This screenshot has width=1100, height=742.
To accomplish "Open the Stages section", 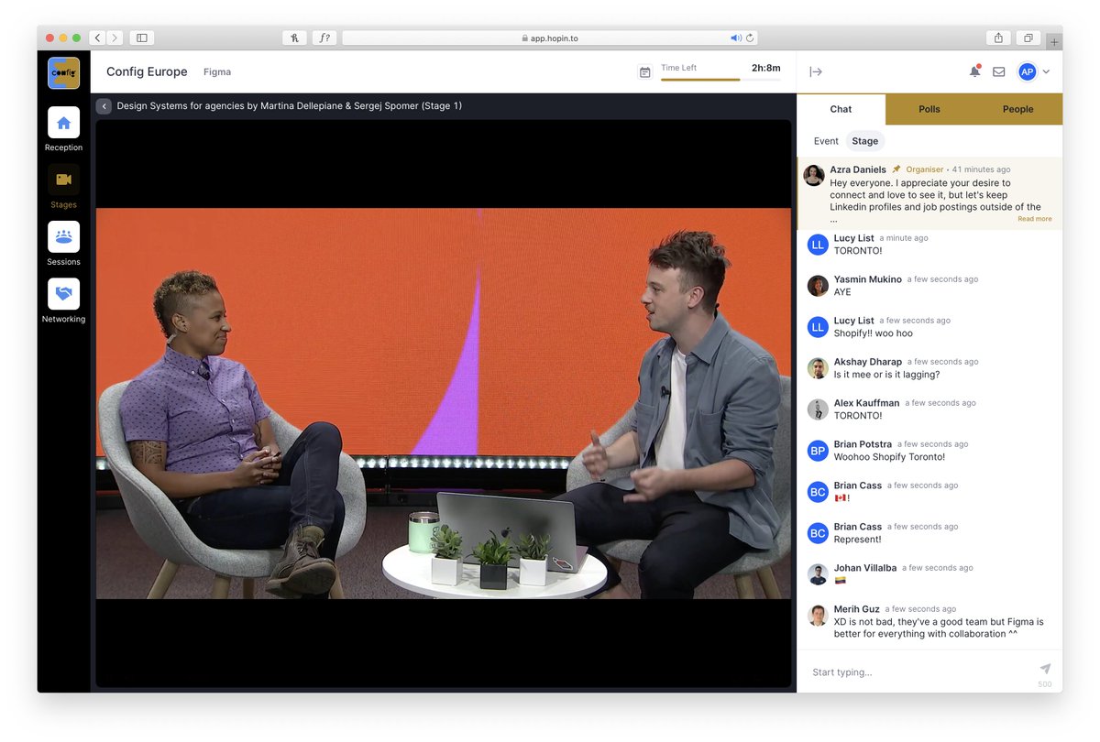I will (63, 187).
